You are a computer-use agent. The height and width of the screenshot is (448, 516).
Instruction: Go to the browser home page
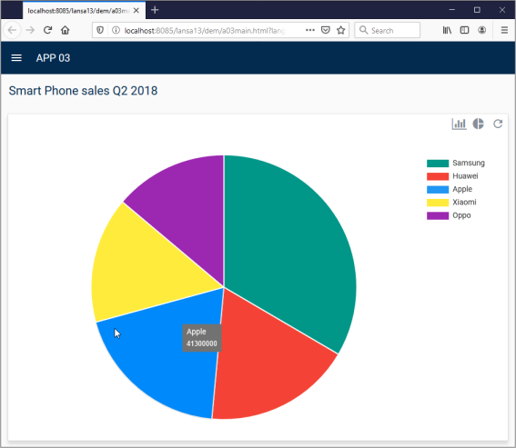tap(66, 30)
